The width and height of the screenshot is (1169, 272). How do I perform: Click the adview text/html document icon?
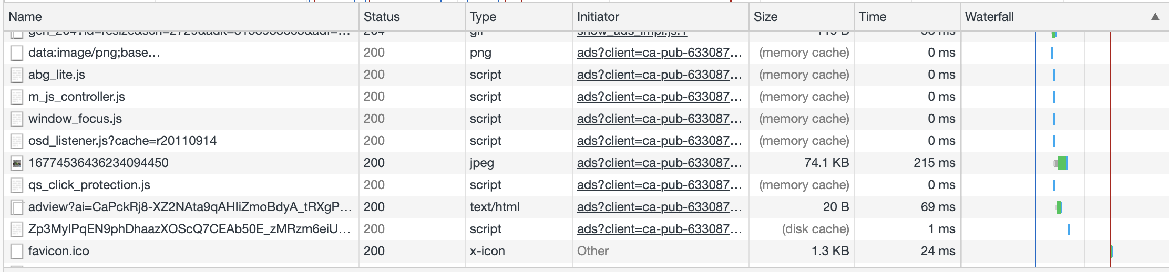click(17, 207)
